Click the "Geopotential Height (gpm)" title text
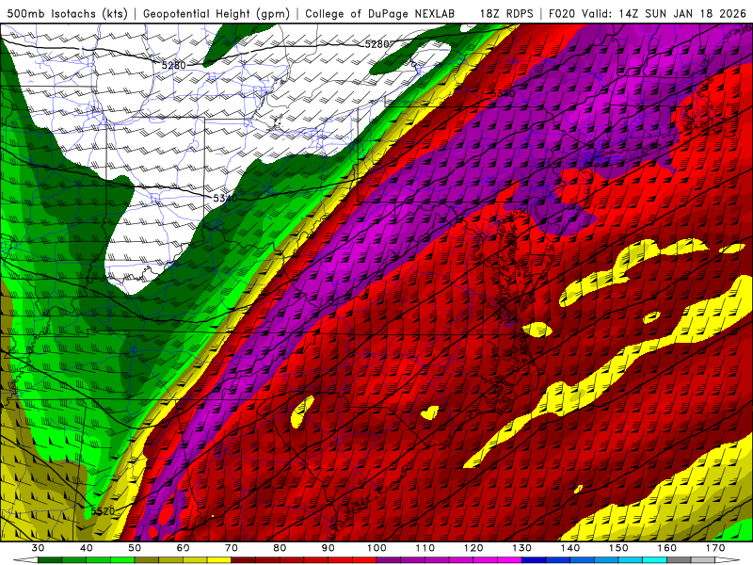This screenshot has height=565, width=753. 216,13
